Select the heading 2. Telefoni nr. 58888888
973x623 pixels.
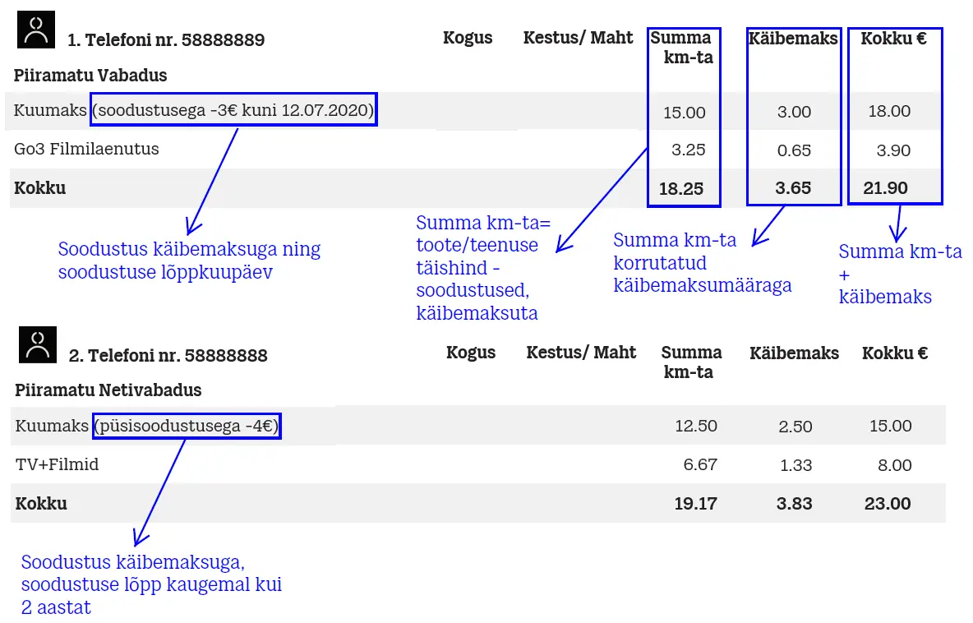point(168,356)
